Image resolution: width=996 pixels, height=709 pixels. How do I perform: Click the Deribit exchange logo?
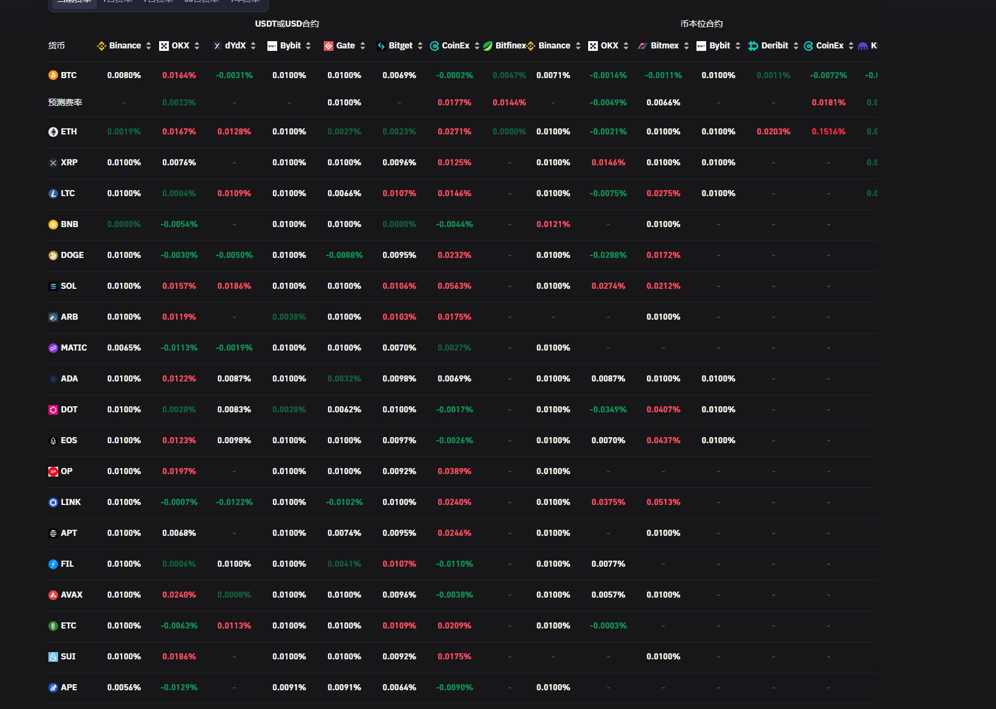[753, 45]
